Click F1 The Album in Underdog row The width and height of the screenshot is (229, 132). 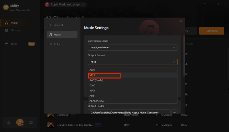tap(164, 115)
